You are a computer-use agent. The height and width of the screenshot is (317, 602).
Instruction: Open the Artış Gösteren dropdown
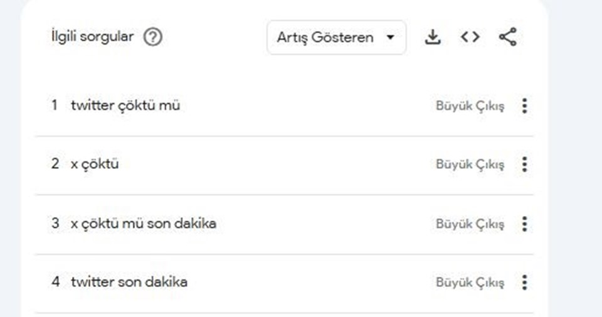tap(336, 37)
